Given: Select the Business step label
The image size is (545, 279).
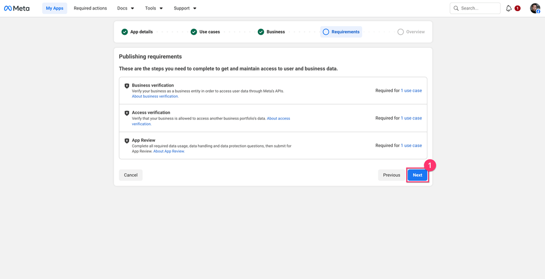Looking at the screenshot, I should (x=276, y=32).
